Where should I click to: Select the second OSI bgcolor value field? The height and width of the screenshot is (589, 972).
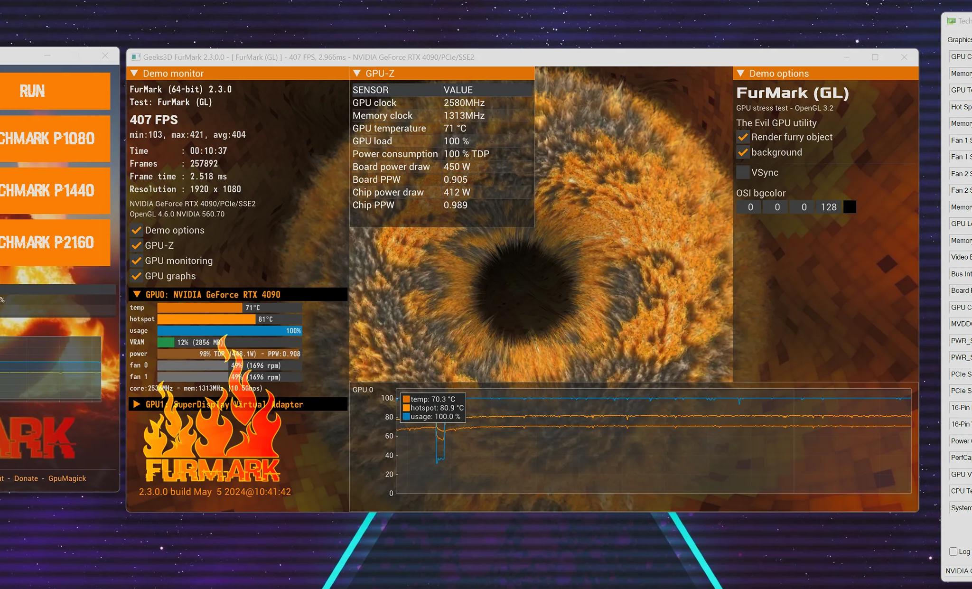click(x=776, y=207)
